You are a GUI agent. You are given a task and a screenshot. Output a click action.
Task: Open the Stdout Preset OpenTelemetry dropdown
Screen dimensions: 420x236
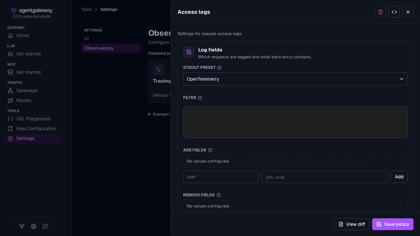pyautogui.click(x=295, y=79)
